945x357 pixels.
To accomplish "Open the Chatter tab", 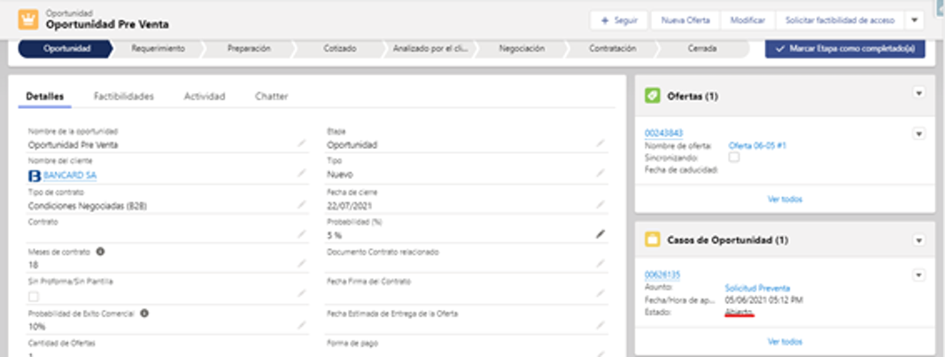I will (271, 96).
